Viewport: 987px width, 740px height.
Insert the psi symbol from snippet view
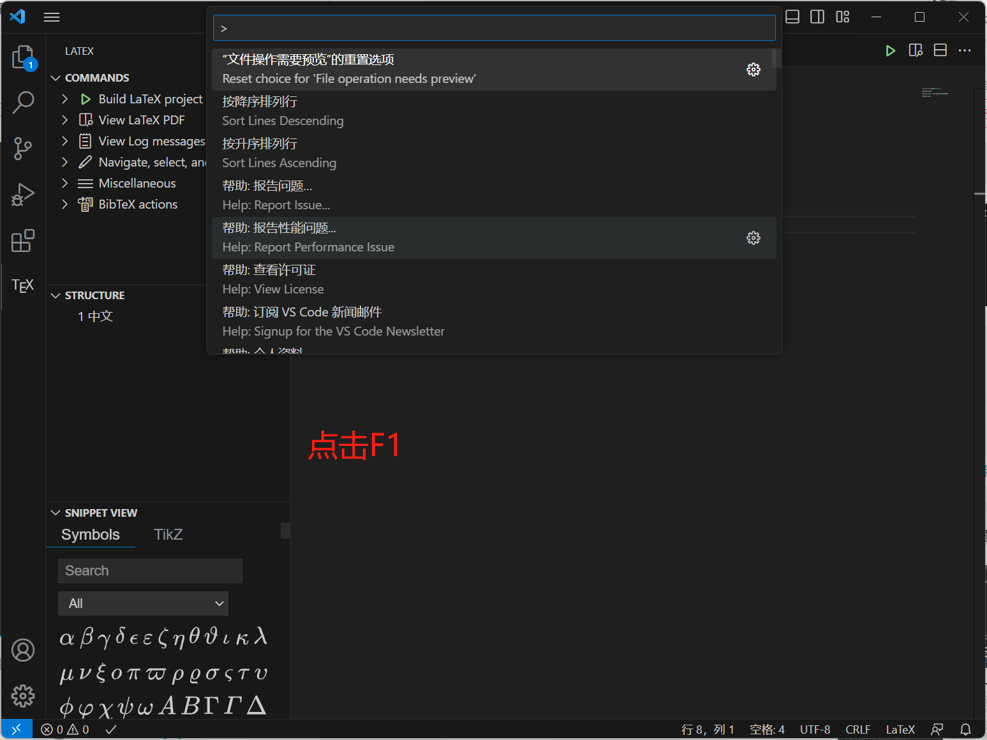click(x=126, y=707)
